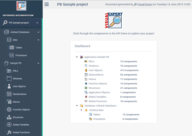Click the dashboard PBLs icon
The width and height of the screenshot is (192, 136).
tap(86, 61)
